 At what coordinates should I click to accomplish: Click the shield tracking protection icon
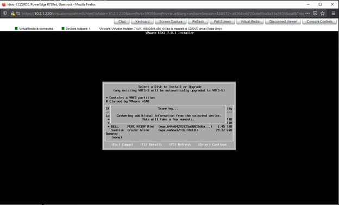[5, 14]
